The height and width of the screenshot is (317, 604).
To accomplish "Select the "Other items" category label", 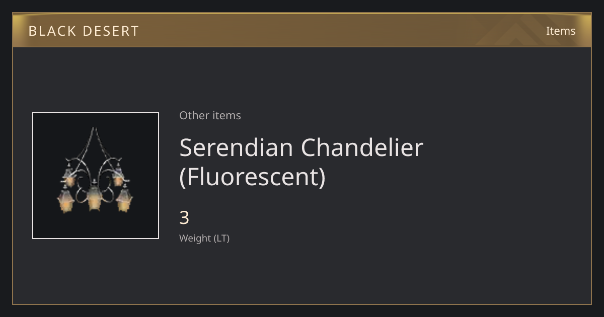I will tap(210, 115).
